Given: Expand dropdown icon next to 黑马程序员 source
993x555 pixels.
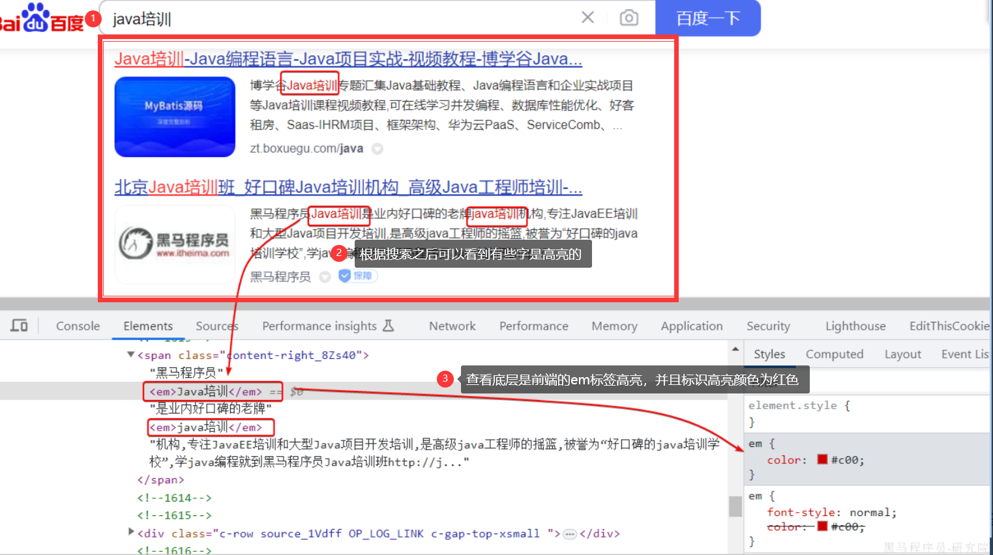Looking at the screenshot, I should [x=325, y=277].
